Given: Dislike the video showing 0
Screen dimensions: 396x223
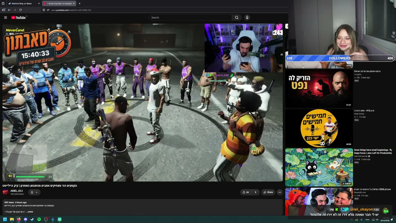Looking at the screenshot, I should pyautogui.click(x=255, y=192).
